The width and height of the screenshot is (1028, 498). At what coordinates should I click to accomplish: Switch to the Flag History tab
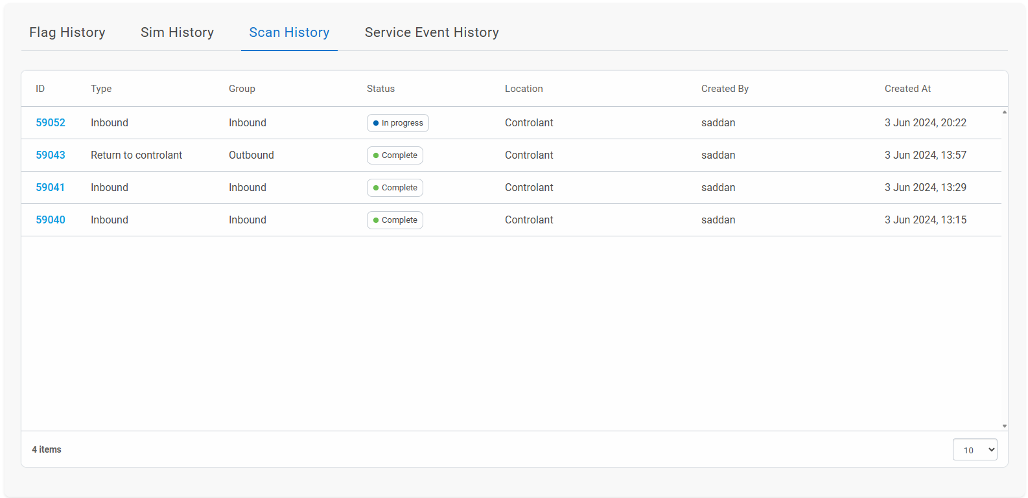coord(67,32)
